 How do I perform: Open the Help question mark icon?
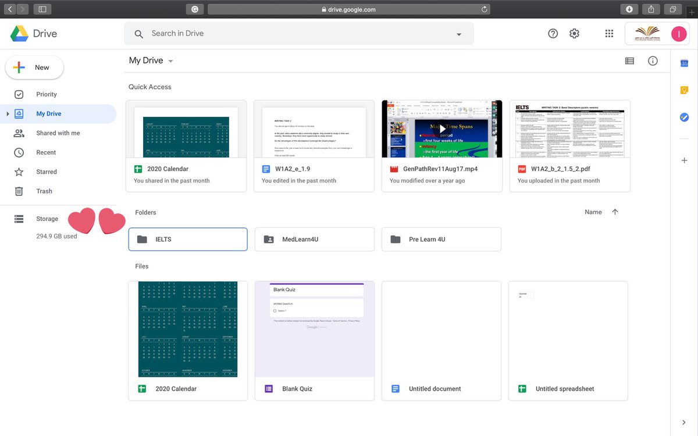click(x=553, y=34)
